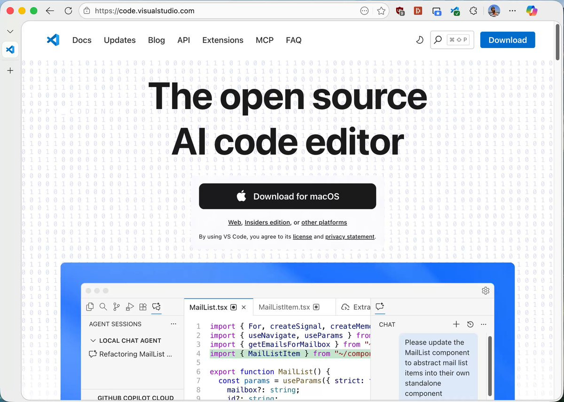The height and width of the screenshot is (402, 564).
Task: Click Download for macOS button
Action: click(x=288, y=196)
